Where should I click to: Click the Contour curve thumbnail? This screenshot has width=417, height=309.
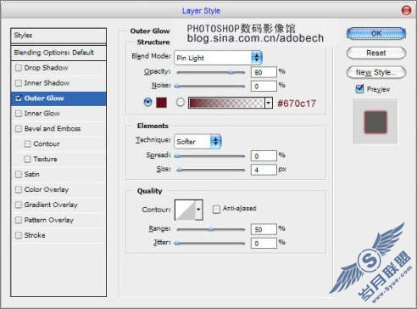(186, 210)
